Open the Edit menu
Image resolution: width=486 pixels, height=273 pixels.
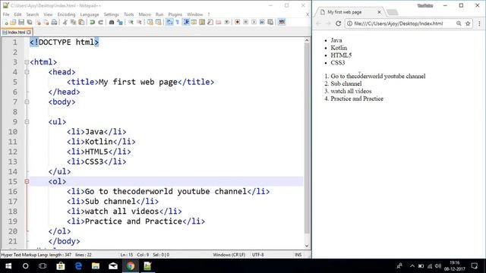coord(17,14)
